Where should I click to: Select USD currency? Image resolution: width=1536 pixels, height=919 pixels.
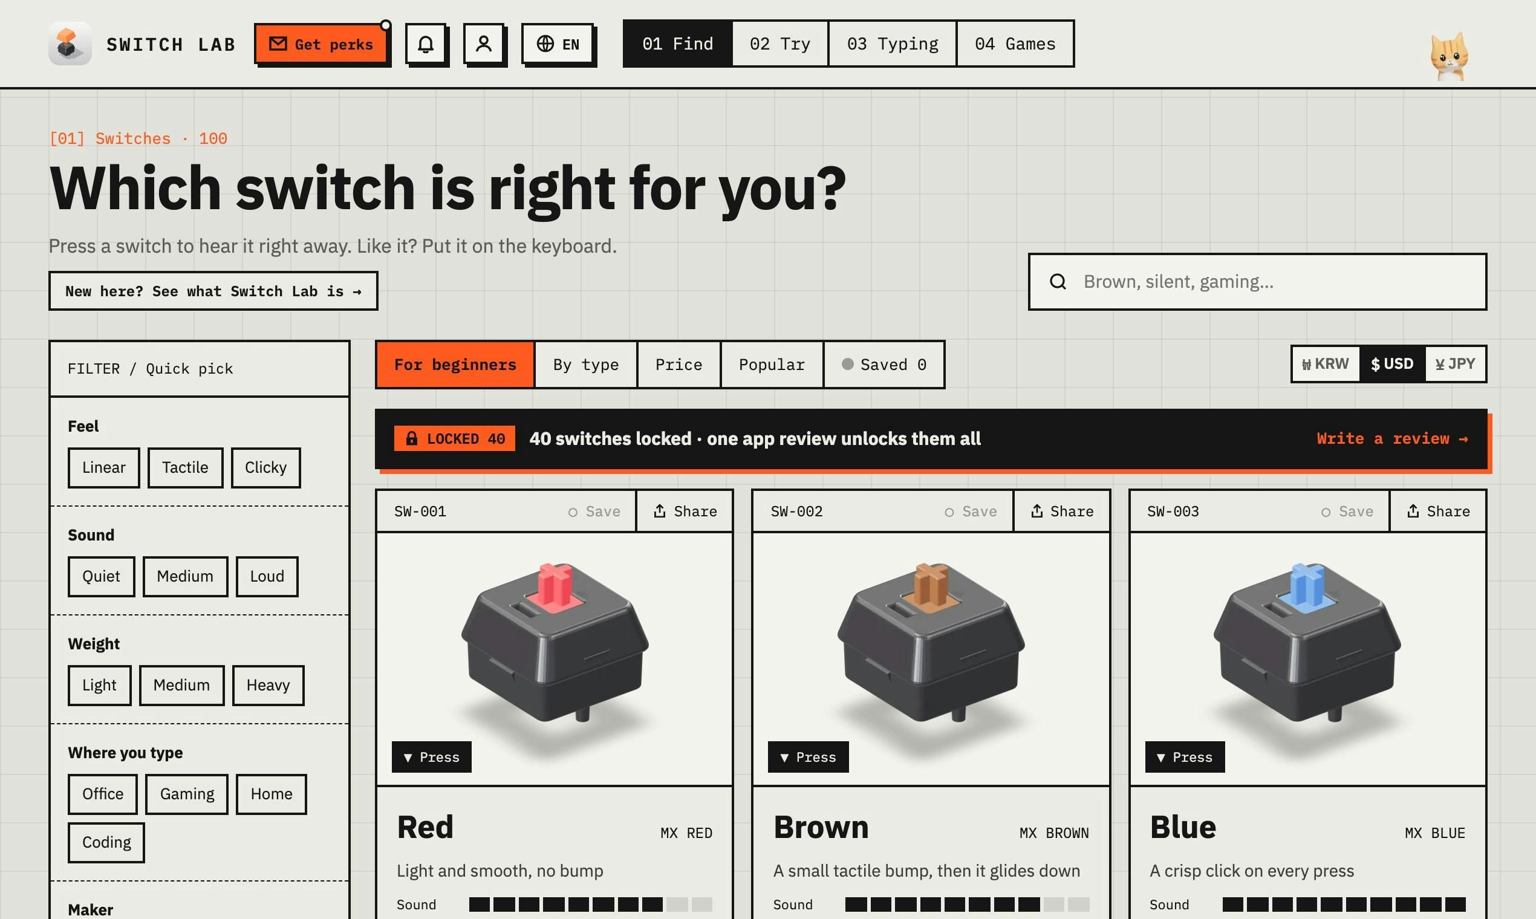[x=1392, y=363]
